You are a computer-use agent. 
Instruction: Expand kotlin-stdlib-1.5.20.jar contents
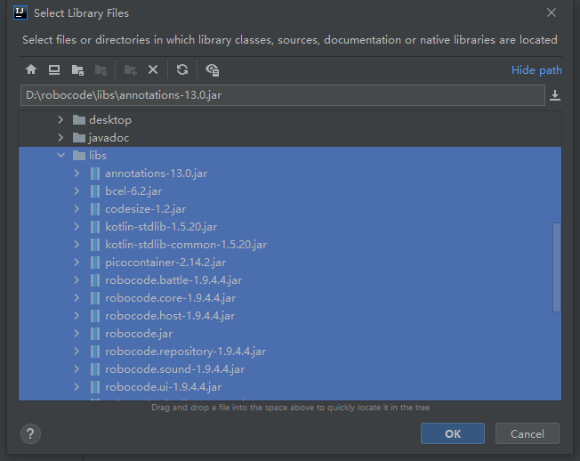coord(77,226)
